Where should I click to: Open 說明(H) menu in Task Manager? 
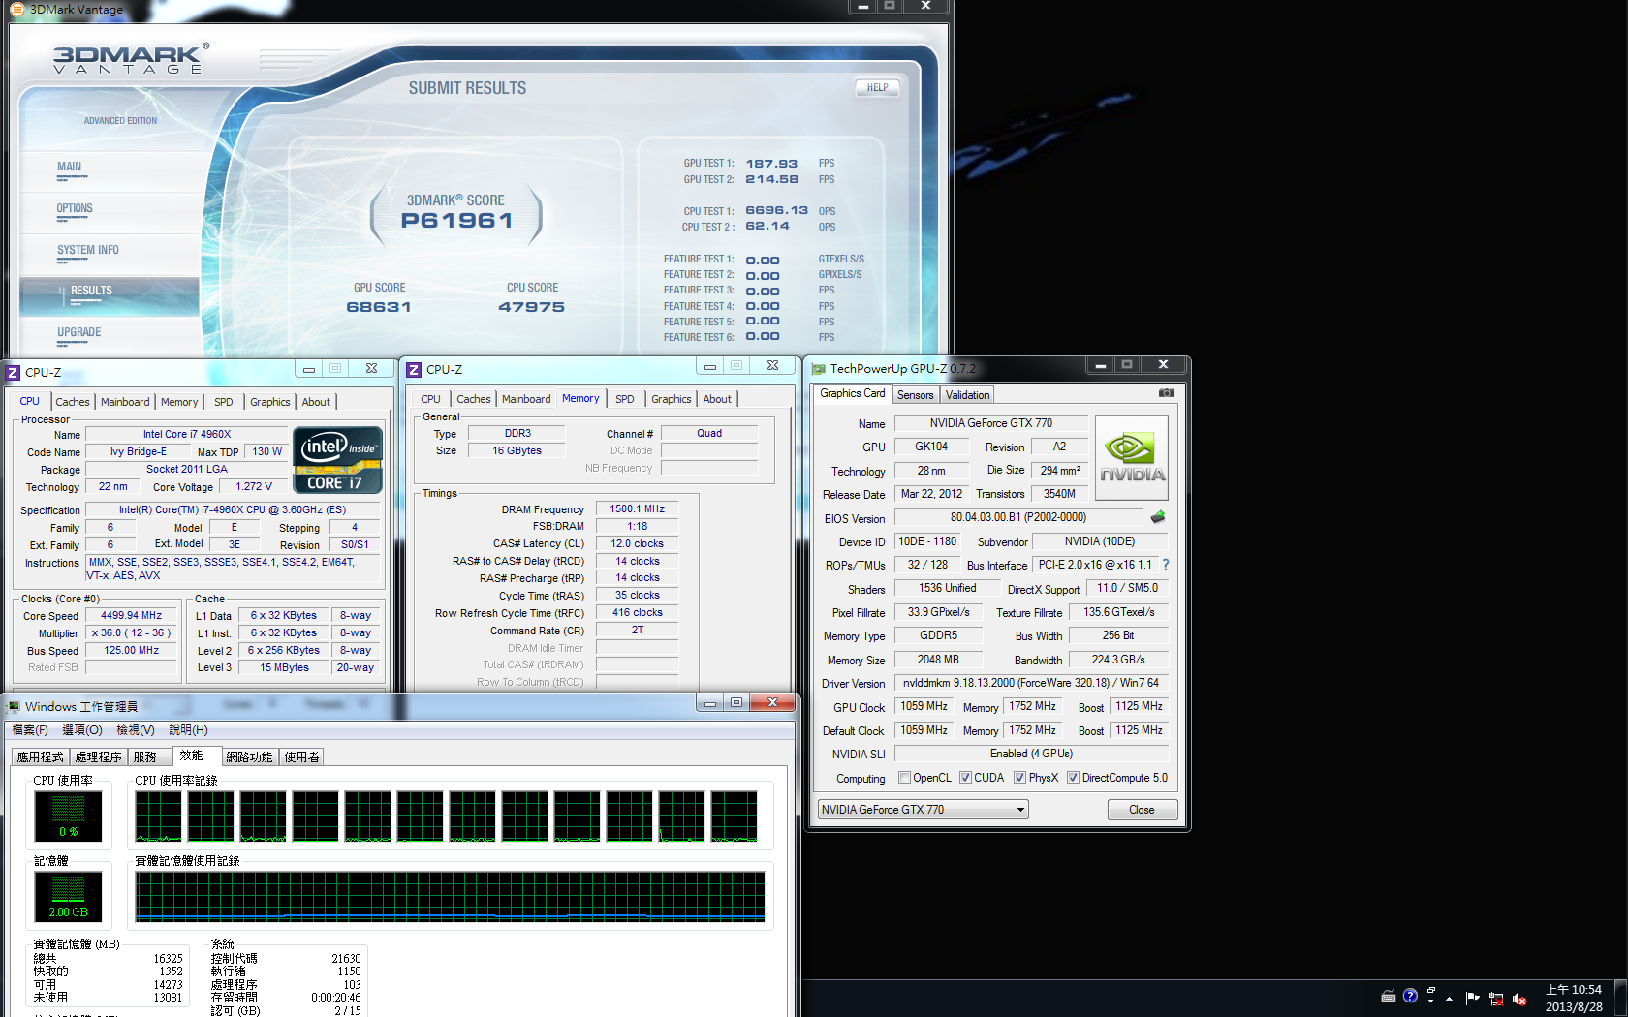tap(188, 730)
